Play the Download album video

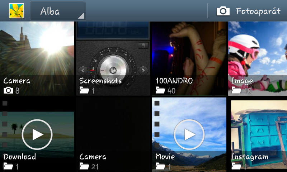click(37, 134)
